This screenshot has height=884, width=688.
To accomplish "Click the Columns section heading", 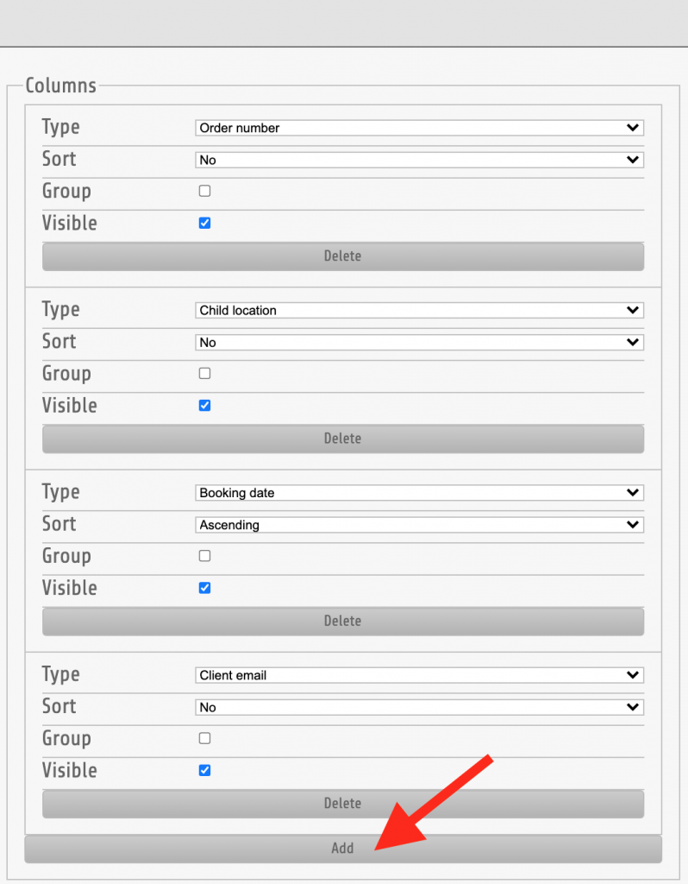I will [x=61, y=85].
